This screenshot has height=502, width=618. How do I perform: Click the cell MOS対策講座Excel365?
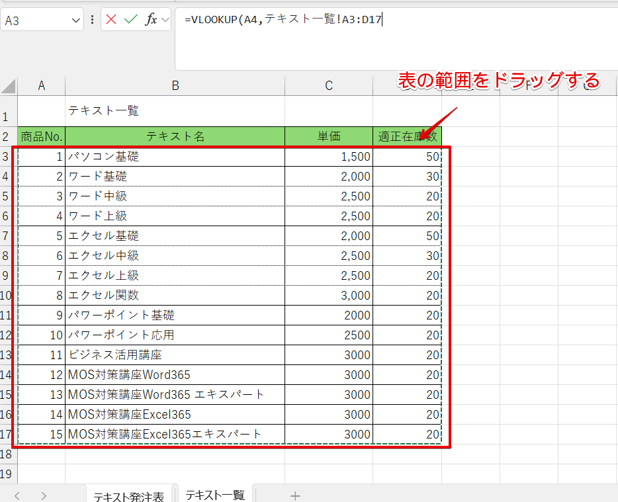175,414
